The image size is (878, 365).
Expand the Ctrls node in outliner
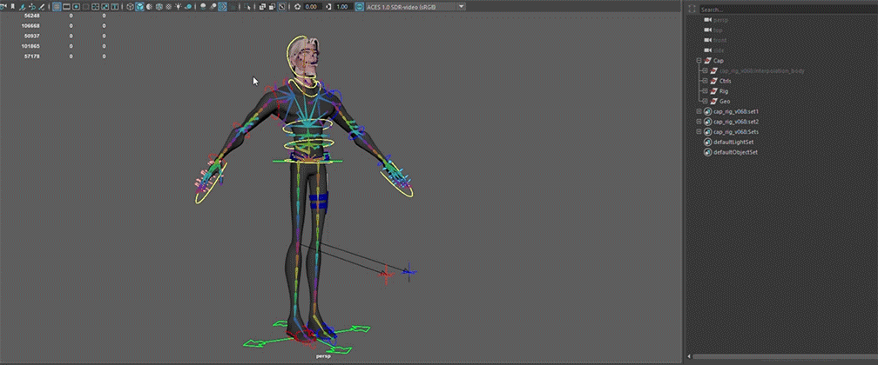pyautogui.click(x=705, y=81)
